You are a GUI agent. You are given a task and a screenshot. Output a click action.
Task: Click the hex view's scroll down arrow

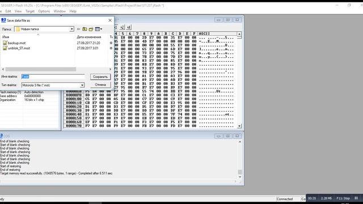[239, 126]
